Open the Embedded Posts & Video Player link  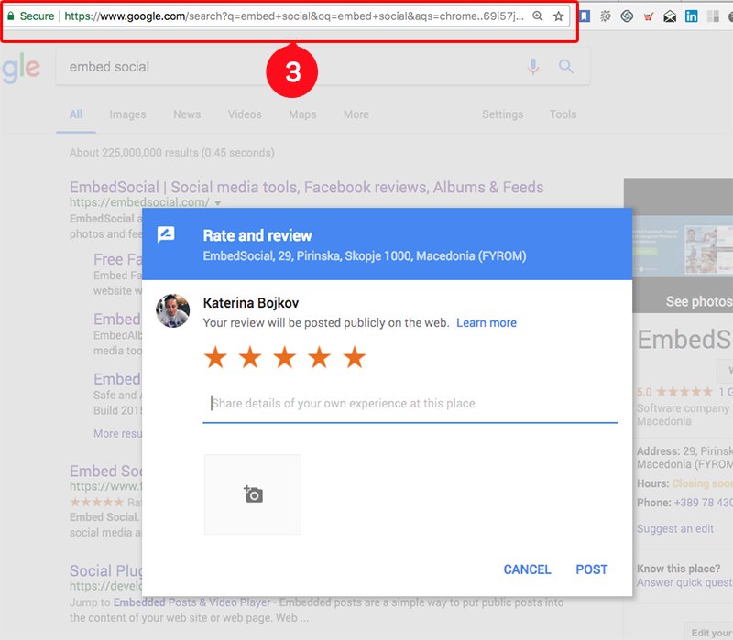192,602
